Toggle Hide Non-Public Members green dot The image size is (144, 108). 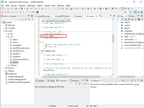[x=135, y=20]
